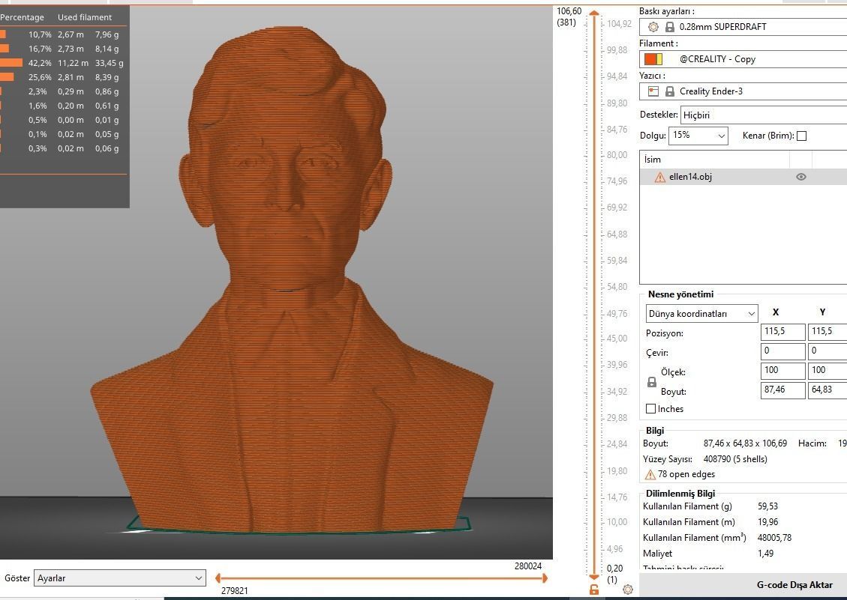Open the 0.28mm SUPERDRAFT print settings dropdown
This screenshot has height=600, width=847.
point(743,26)
